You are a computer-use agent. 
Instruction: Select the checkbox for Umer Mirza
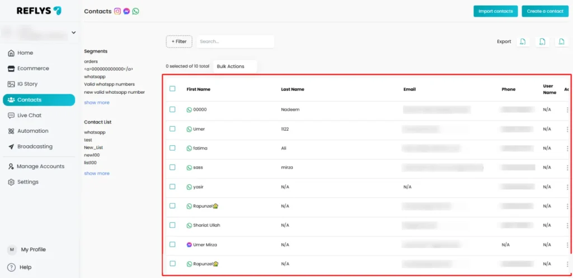[x=172, y=245]
